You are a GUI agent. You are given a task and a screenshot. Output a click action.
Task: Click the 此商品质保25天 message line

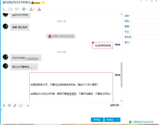click(65, 85)
